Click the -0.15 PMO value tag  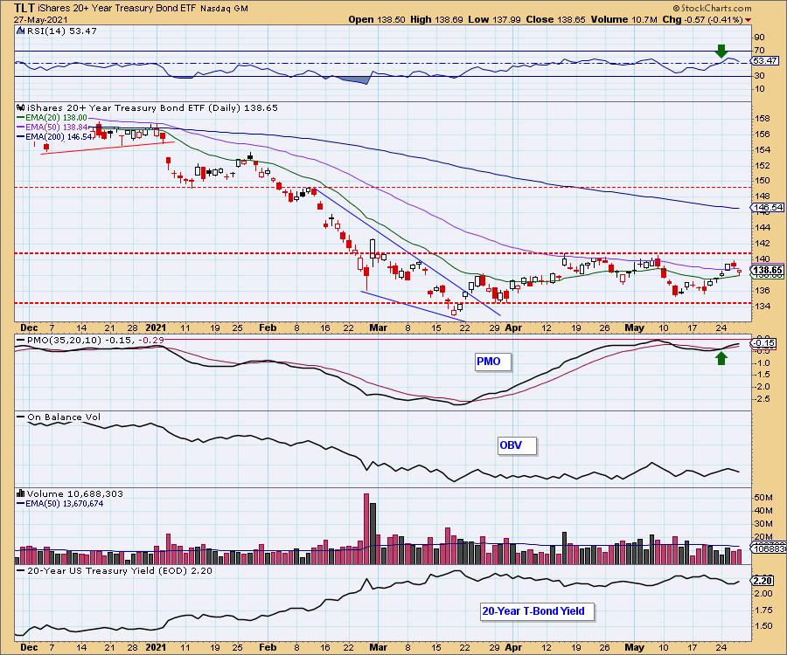click(x=765, y=343)
